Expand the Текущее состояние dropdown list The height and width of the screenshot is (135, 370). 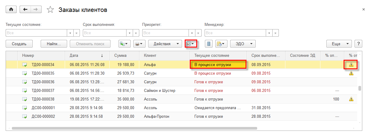(x=70, y=33)
